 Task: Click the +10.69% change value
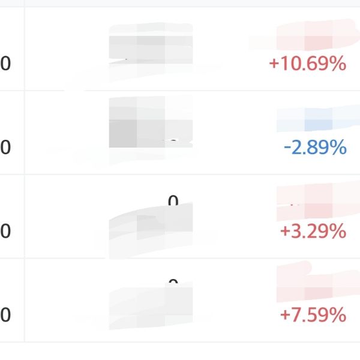tap(307, 64)
